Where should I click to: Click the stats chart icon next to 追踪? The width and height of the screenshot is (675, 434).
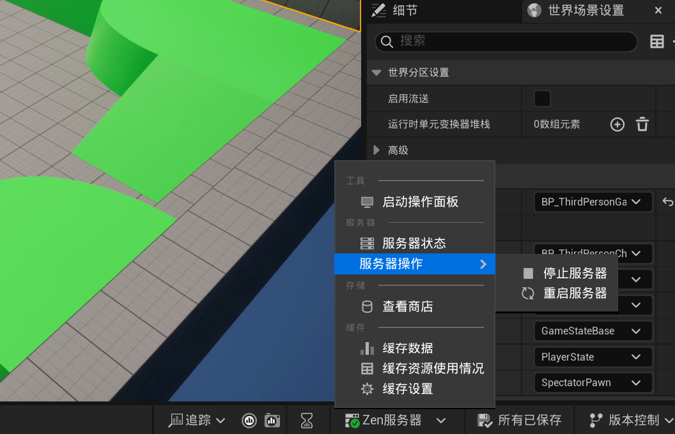(249, 420)
